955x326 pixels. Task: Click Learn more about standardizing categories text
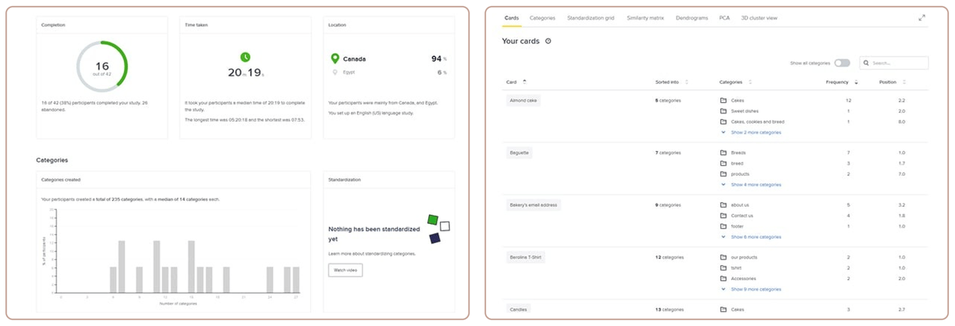372,254
